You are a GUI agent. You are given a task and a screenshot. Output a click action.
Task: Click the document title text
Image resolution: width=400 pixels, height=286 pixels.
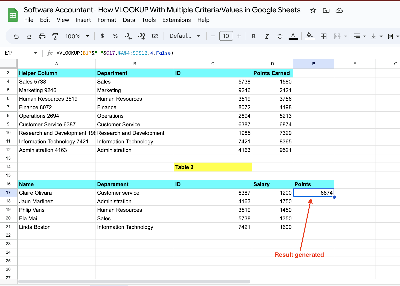point(162,10)
